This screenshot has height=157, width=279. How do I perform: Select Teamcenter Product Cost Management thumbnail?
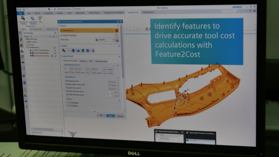[x=201, y=138]
